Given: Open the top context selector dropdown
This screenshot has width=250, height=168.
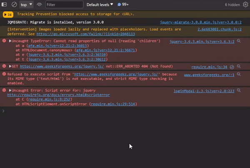Looking at the screenshot, I should click(26, 5).
